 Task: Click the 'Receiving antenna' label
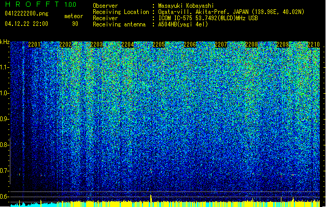[x=119, y=24]
